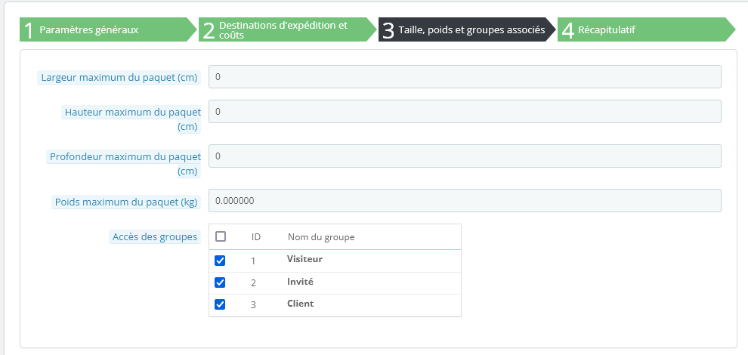The image size is (748, 355).
Task: Select step 3 Taille, poids et groupes associés
Action: pyautogui.click(x=464, y=30)
